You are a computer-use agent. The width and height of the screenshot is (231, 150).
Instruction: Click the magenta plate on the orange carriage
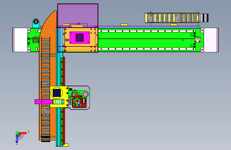pos(80,37)
